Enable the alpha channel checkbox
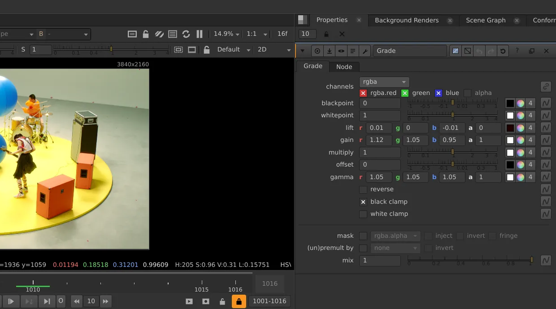The width and height of the screenshot is (556, 309). pyautogui.click(x=468, y=93)
